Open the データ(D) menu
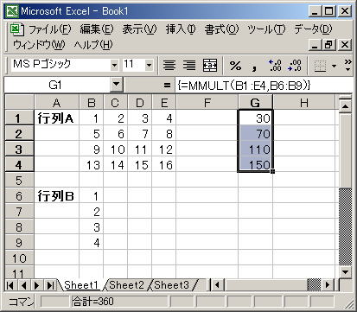The height and width of the screenshot is (312, 357). pyautogui.click(x=313, y=29)
